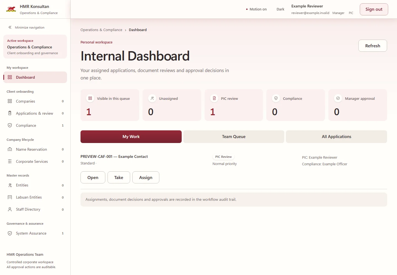Screen dimensions: 397x275
Task: Click the Applications & review clipboard icon
Action: pos(10,113)
